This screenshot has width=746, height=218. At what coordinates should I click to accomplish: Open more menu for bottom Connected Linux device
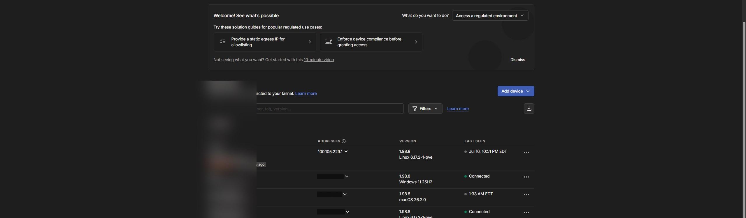[526, 212]
